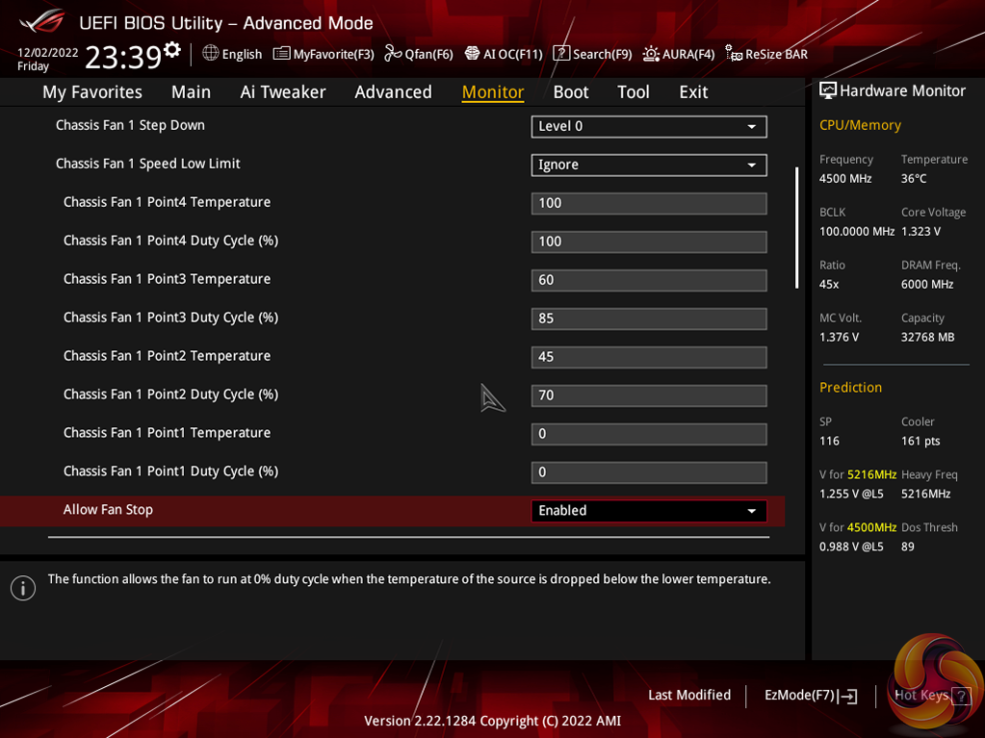985x738 pixels.
Task: Click the Hardware Monitor screen icon
Action: coord(828,90)
